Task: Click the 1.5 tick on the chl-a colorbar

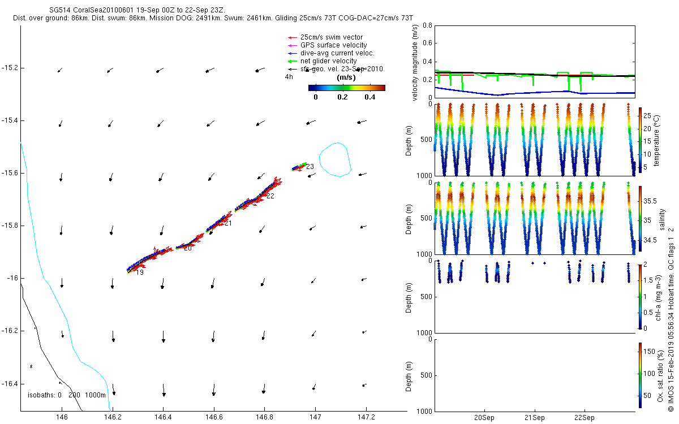Action: coord(647,280)
